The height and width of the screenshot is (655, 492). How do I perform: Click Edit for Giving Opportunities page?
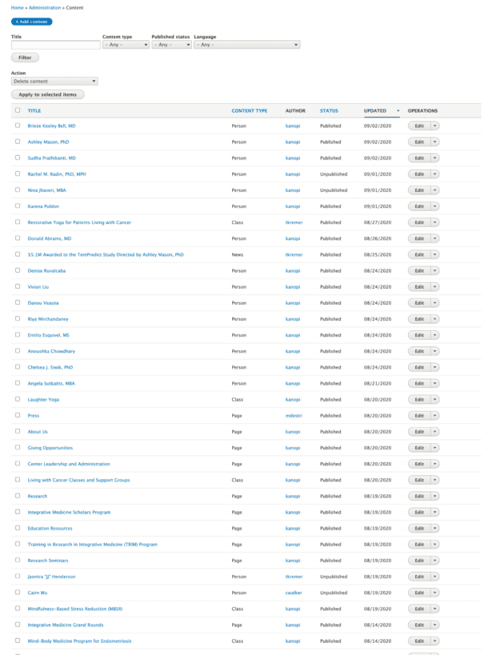[x=419, y=448]
